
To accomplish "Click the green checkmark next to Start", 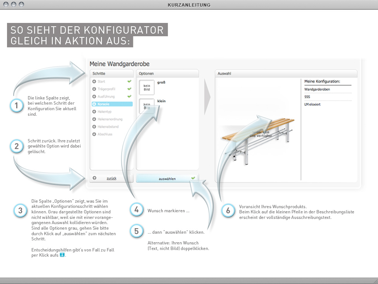I will tap(130, 81).
